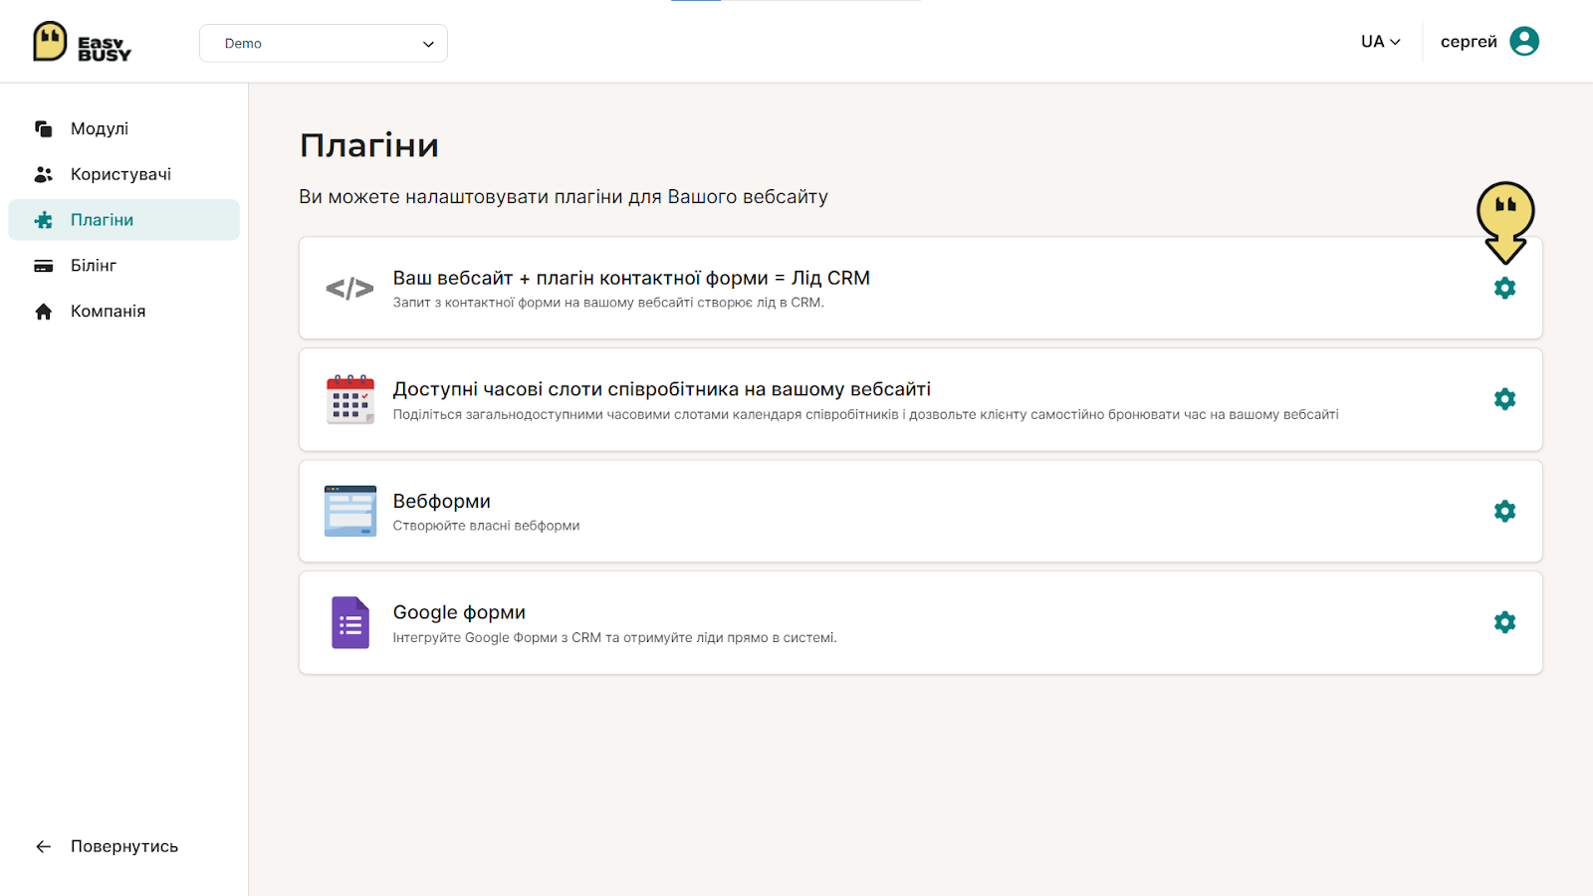Image resolution: width=1593 pixels, height=896 pixels.
Task: Open Модулі in the sidebar
Action: [124, 128]
